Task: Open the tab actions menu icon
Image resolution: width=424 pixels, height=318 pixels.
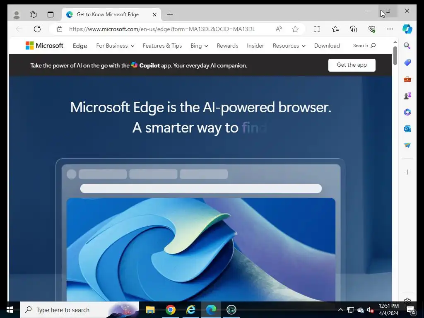Action: point(51,14)
